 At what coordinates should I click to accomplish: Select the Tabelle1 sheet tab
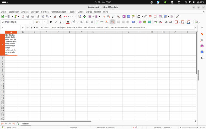pyautogui.click(x=26, y=124)
